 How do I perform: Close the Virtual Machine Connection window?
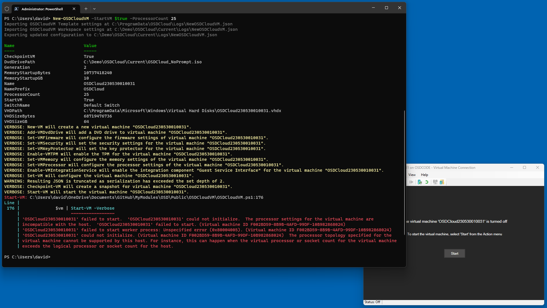pyautogui.click(x=538, y=167)
